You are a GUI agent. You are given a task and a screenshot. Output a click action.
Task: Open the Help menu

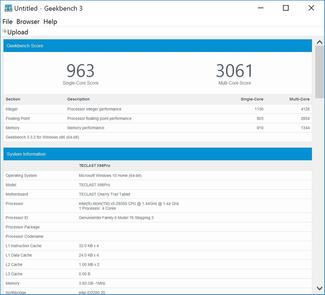50,21
